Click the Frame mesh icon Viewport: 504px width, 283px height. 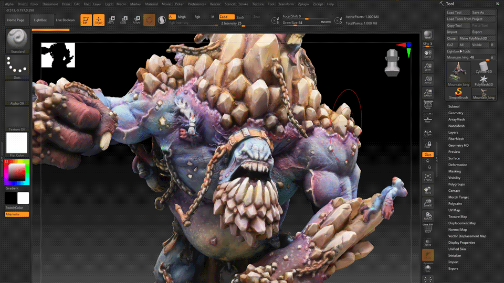(x=427, y=177)
